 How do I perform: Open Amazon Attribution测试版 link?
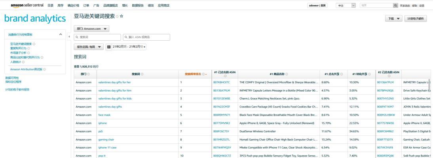[26, 70]
